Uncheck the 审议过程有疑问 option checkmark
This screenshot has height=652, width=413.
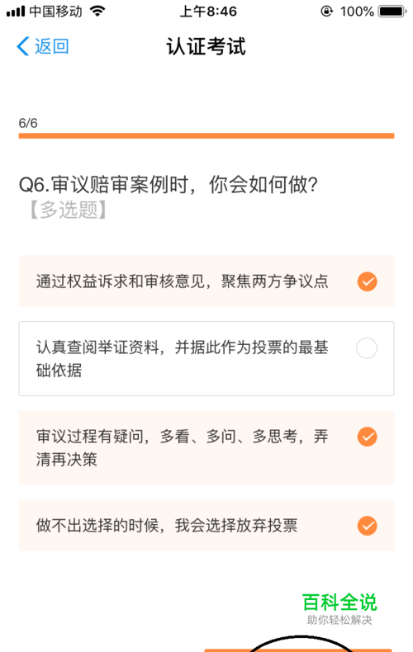coord(367,437)
